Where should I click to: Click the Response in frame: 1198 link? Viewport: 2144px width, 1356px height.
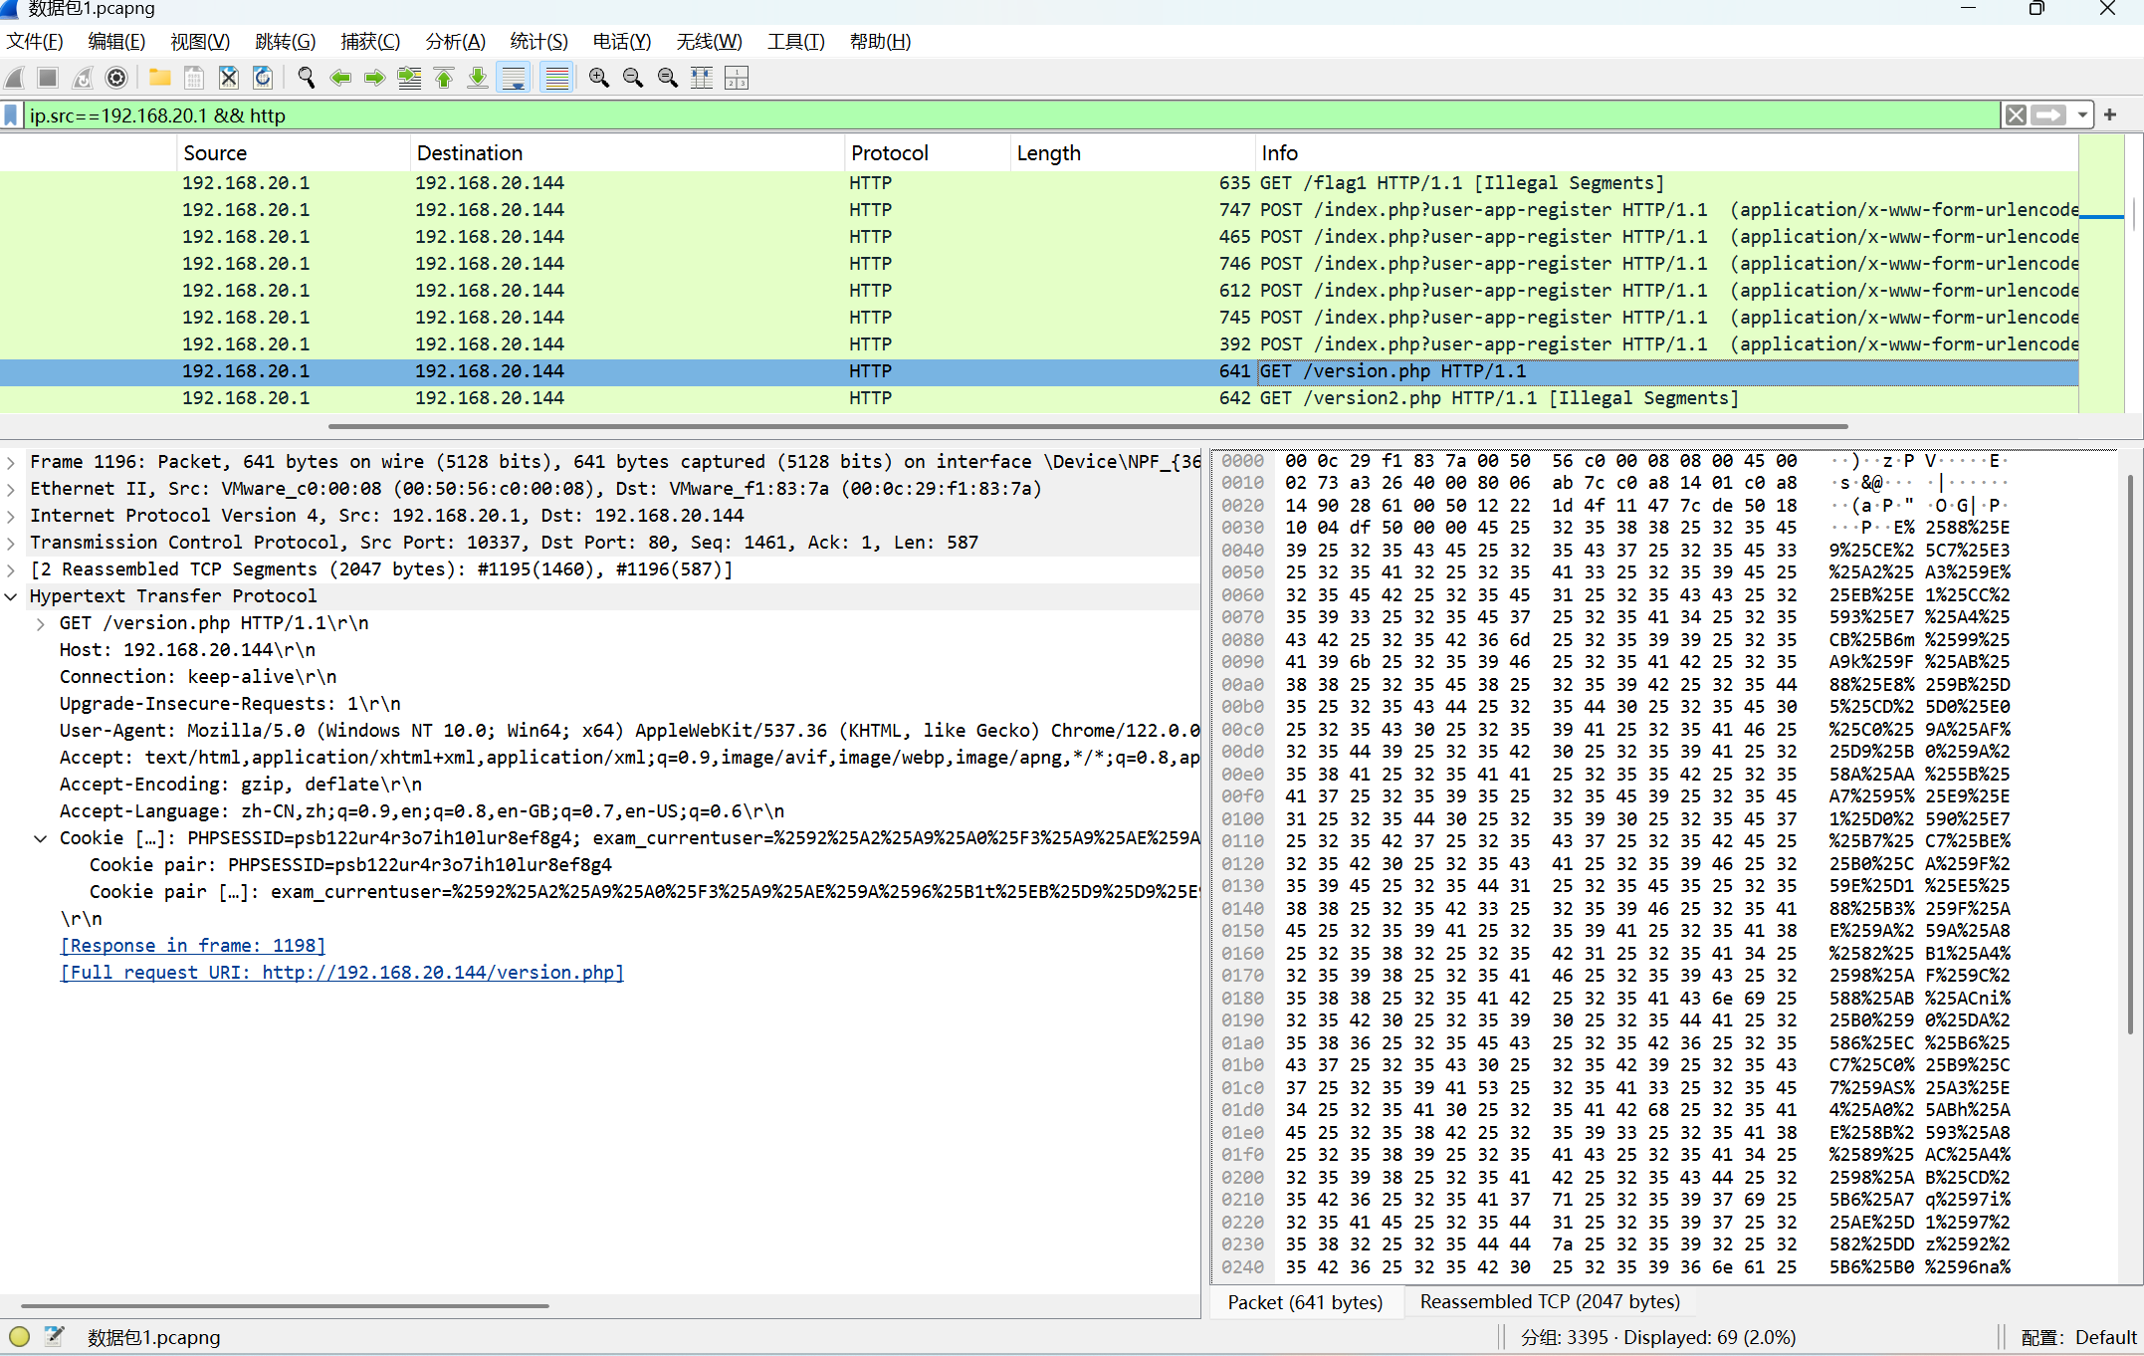pos(192,946)
